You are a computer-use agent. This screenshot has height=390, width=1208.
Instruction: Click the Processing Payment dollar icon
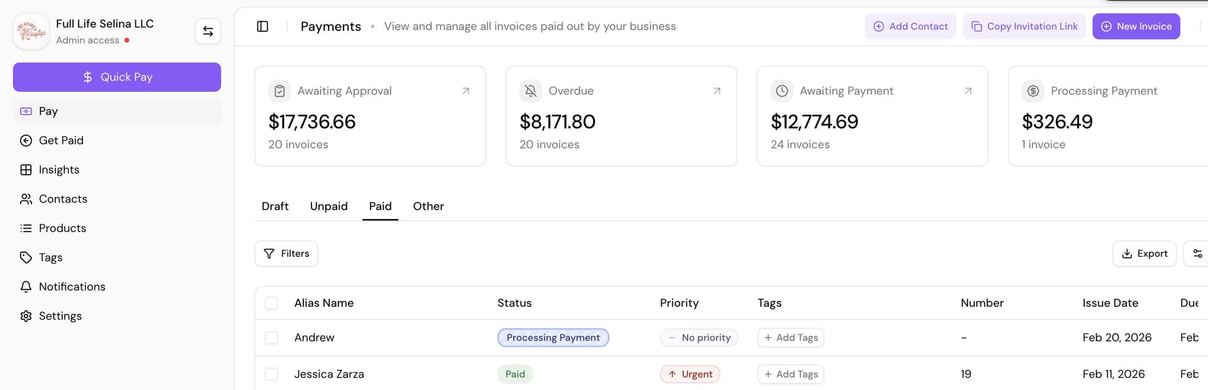[x=1032, y=91]
